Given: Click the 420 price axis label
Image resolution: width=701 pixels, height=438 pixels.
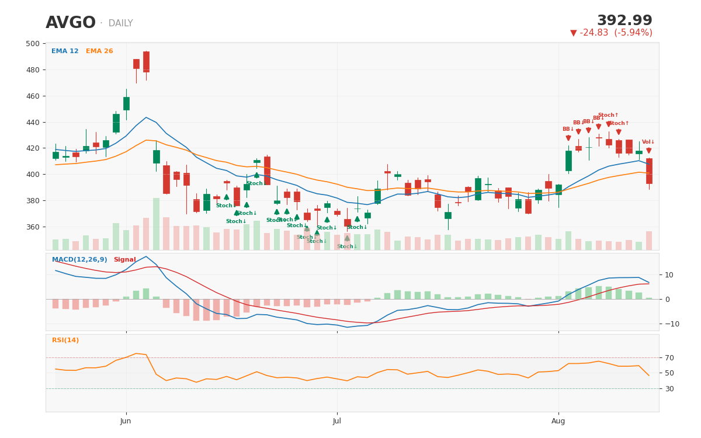Looking at the screenshot, I should (x=33, y=148).
